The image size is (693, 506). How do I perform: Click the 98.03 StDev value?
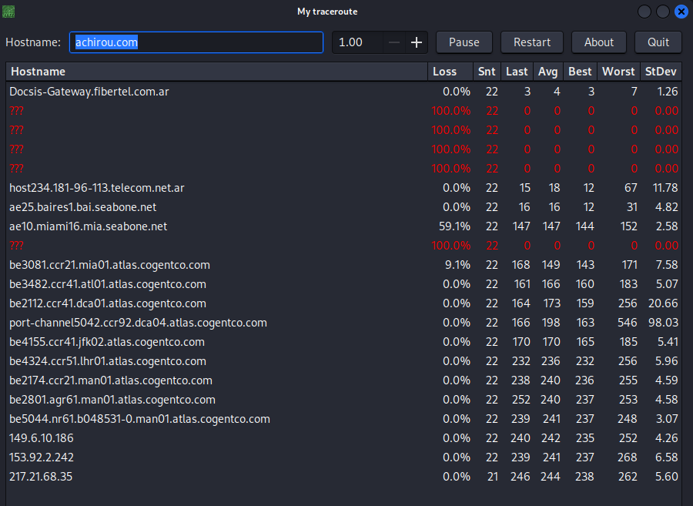coord(663,323)
